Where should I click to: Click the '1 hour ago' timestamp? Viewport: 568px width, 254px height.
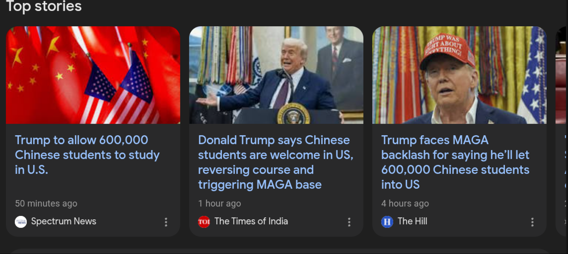(x=219, y=203)
